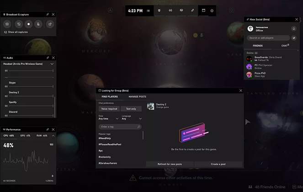The width and height of the screenshot is (303, 192).
Task: Select the Text only chat preference
Action: [131, 109]
